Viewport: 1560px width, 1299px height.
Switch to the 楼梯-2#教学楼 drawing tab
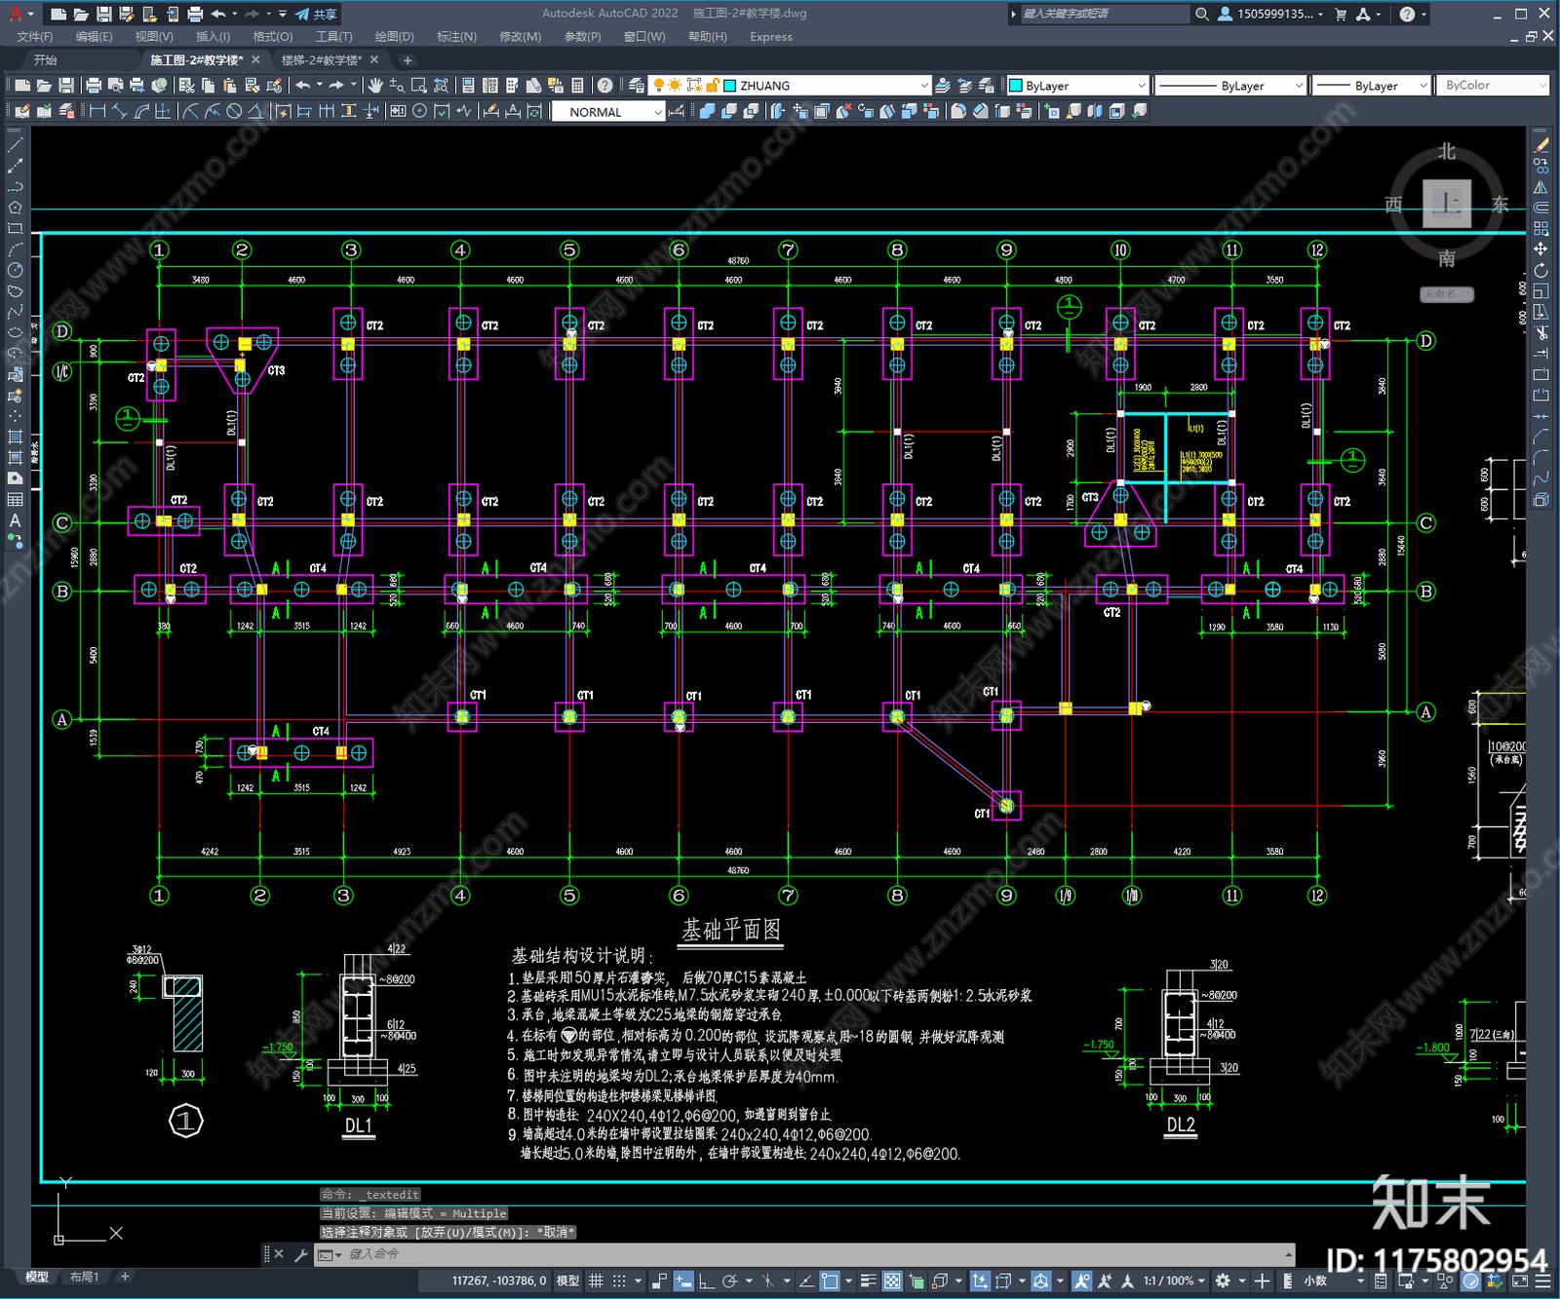[322, 60]
